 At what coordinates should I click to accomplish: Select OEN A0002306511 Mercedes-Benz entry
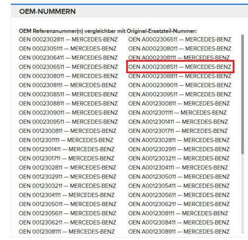coord(180,40)
